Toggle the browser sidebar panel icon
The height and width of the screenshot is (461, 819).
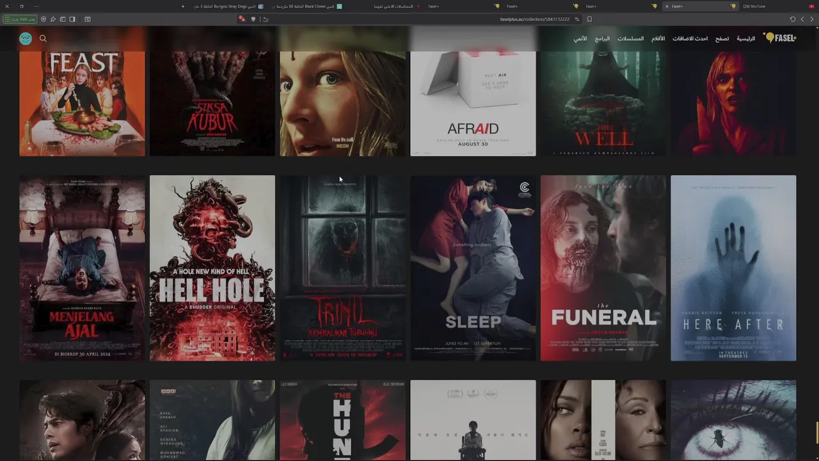pos(72,19)
